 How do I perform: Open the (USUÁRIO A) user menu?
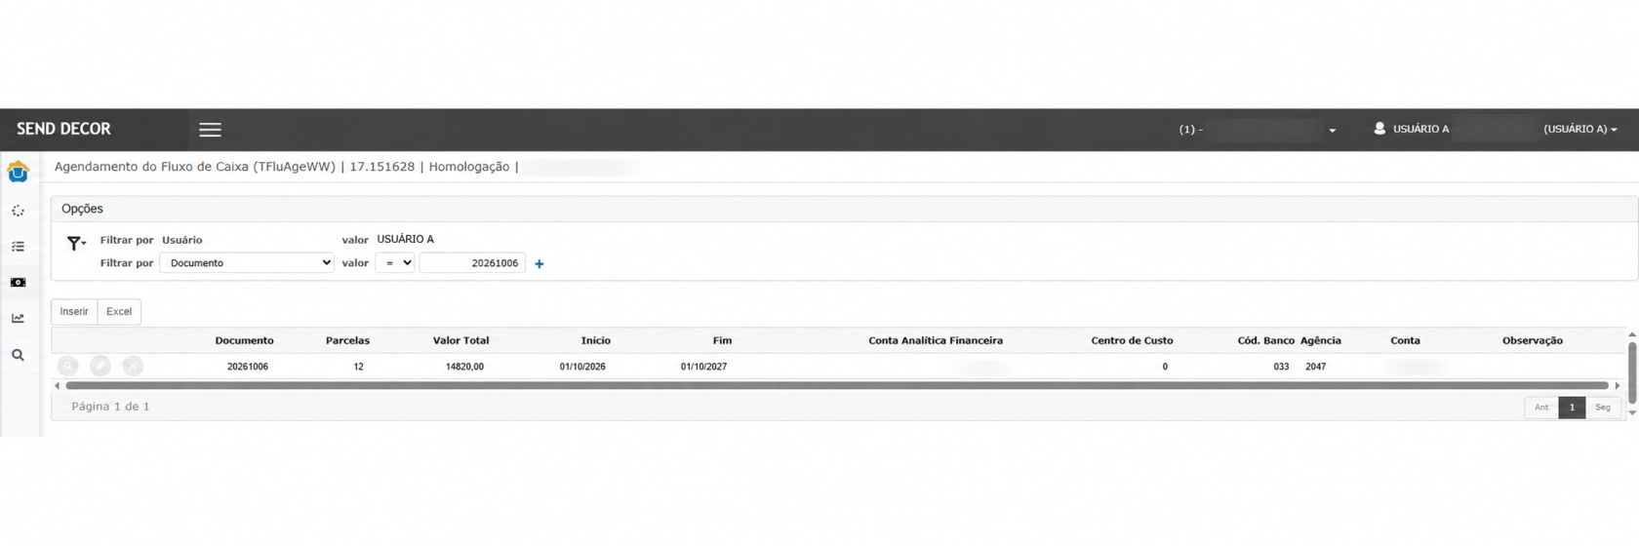1579,129
